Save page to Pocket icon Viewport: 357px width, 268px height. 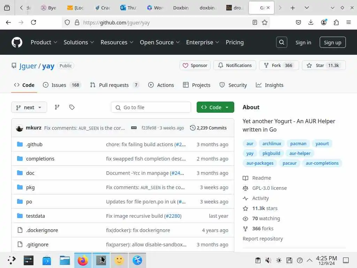[298, 22]
